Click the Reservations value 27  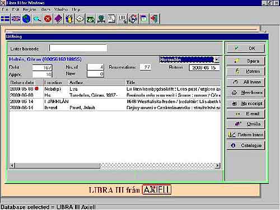pyautogui.click(x=146, y=67)
